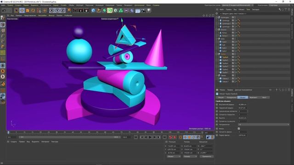This screenshot has height=165, width=294.
Task: Click the timeline preview range bar
Action: 69,137
